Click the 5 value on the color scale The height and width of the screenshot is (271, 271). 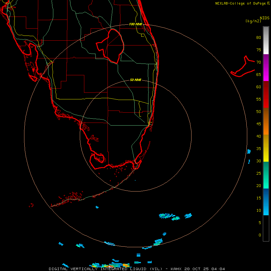(260, 223)
